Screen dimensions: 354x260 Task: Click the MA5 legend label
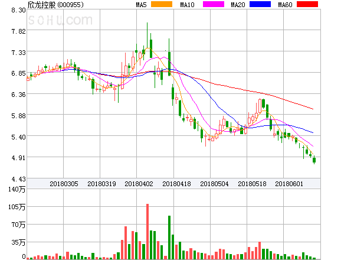pyautogui.click(x=142, y=5)
